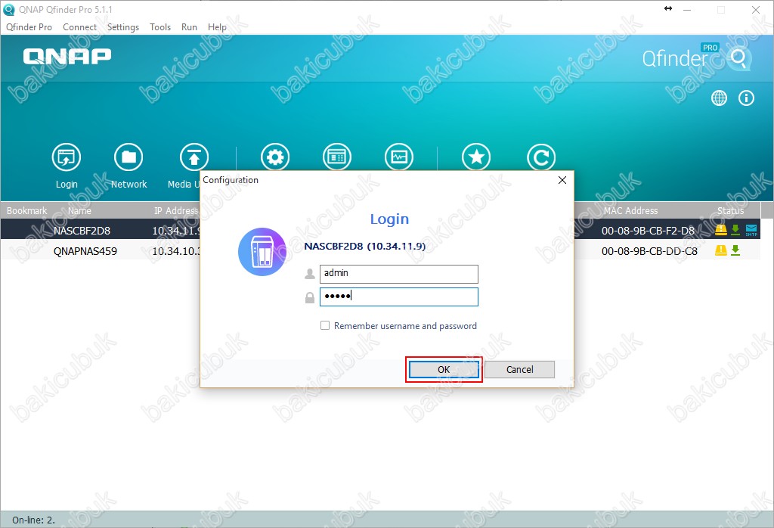Sort by Name column header
Viewport: 774px width, 528px height.
79,210
